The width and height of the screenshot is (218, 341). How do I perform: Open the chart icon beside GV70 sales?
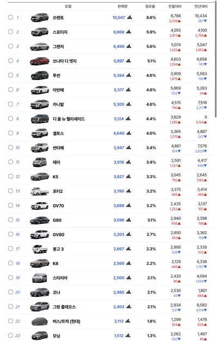coord(129,205)
